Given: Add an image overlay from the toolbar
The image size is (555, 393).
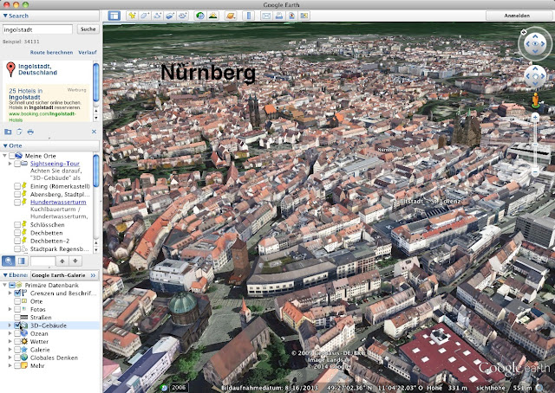Looking at the screenshot, I should tap(170, 16).
